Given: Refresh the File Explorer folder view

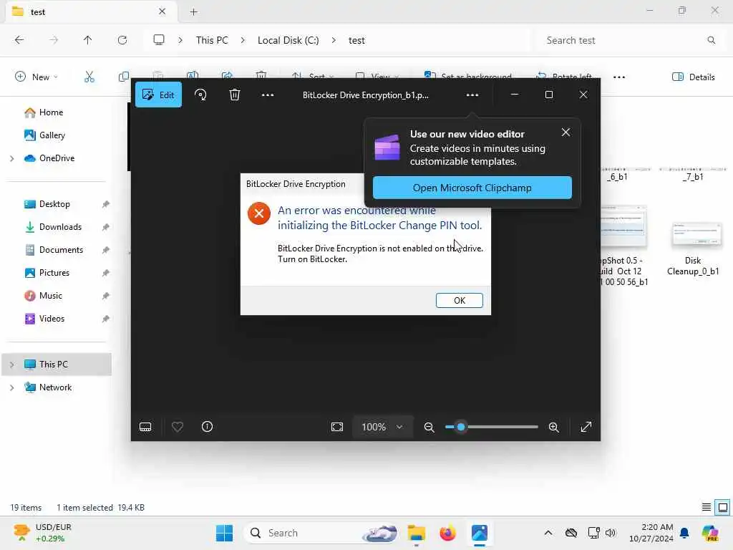Looking at the screenshot, I should 122,40.
